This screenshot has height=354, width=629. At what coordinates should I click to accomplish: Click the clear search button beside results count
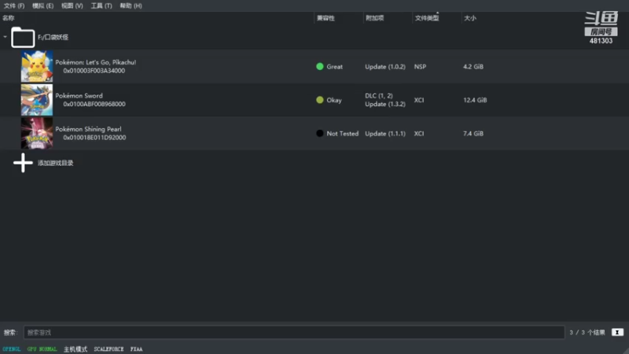617,332
